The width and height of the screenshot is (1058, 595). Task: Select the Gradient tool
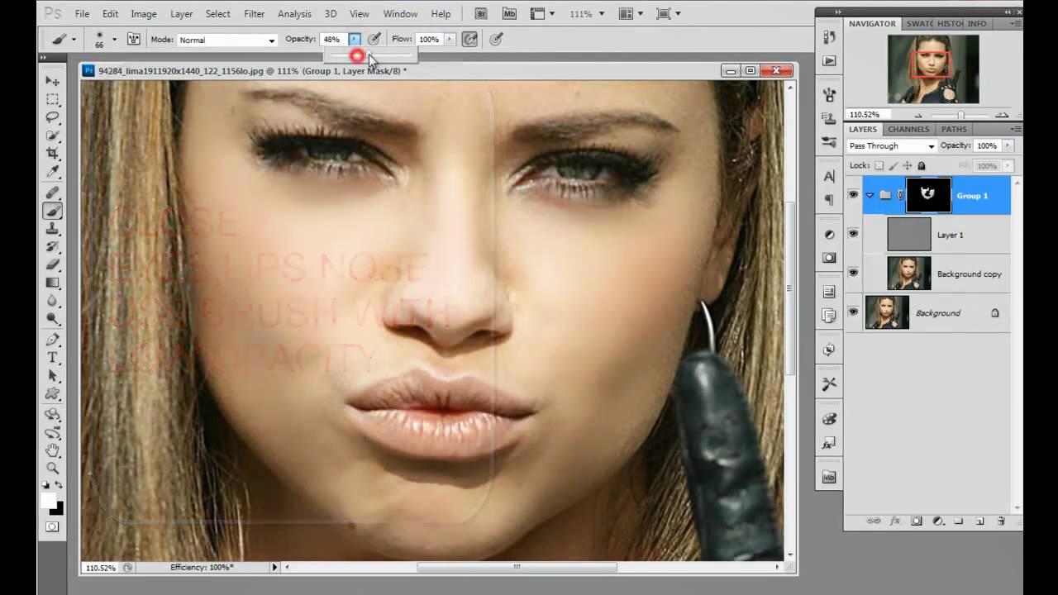[x=53, y=283]
